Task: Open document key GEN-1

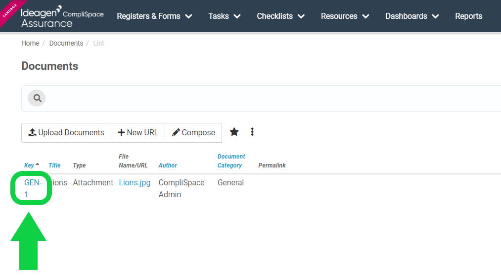Action: pos(33,188)
